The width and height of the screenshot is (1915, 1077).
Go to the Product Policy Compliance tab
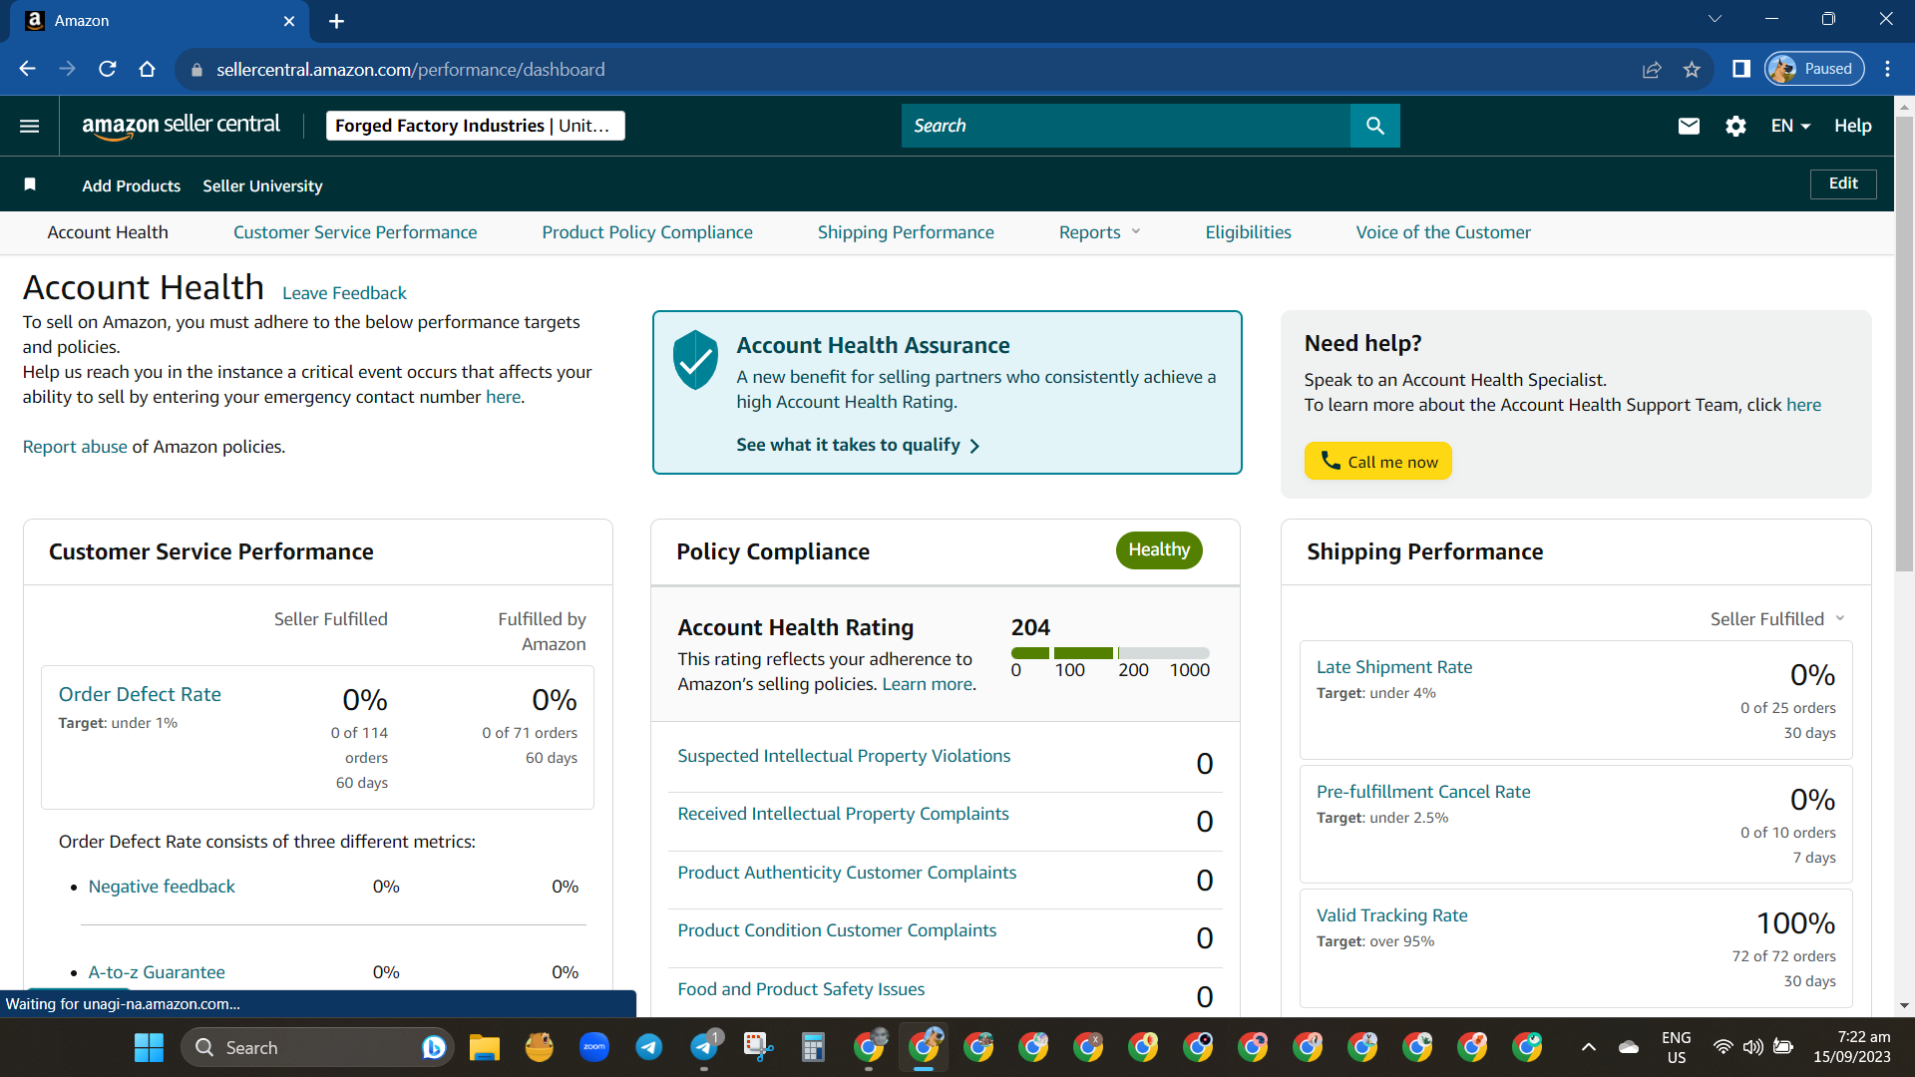(x=647, y=232)
